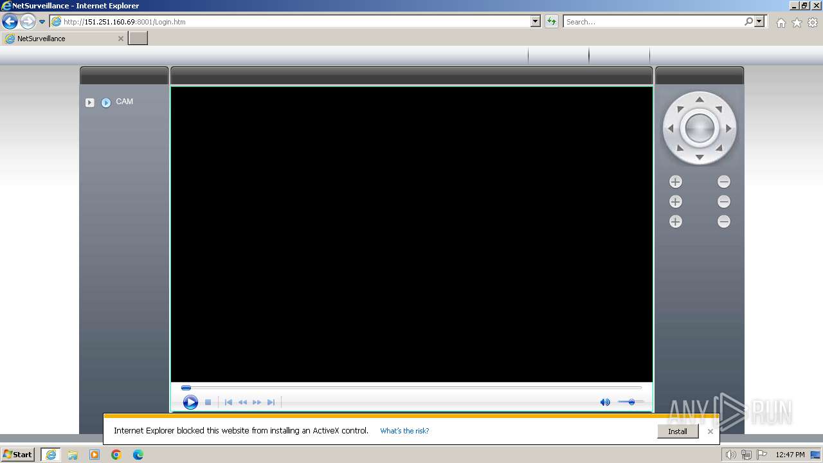Screen dimensions: 823x463
Task: Open the Windows Start menu
Action: pos(17,455)
